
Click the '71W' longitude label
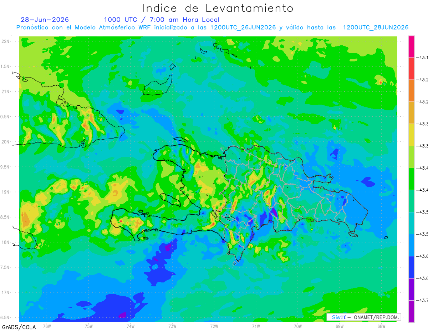point(256,326)
